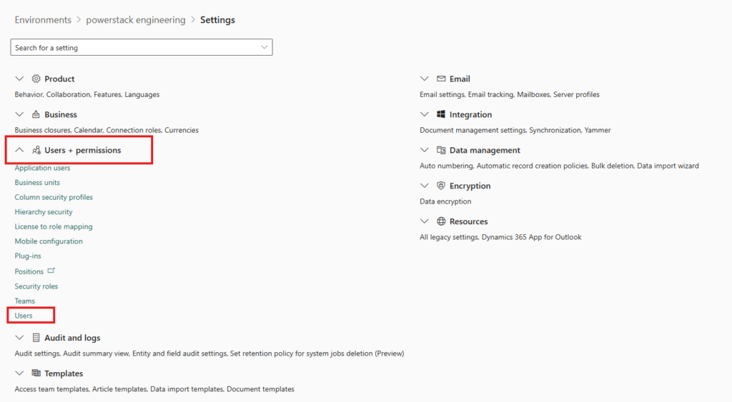The height and width of the screenshot is (402, 732).
Task: Go to powerstack engineering breadcrumb
Action: click(x=136, y=20)
